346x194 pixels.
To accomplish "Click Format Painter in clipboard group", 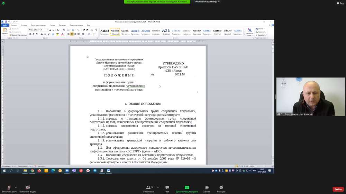I will [x=18, y=35].
